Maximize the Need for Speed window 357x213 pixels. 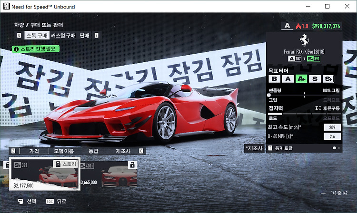pos(327,6)
